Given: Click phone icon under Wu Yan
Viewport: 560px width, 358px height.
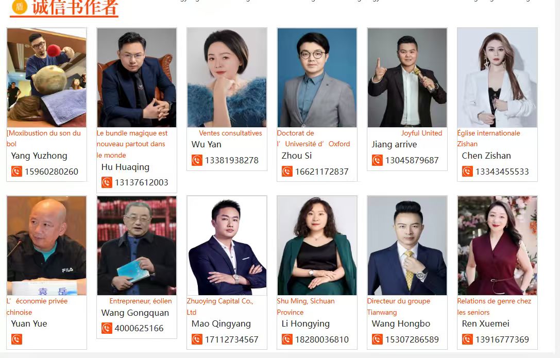Looking at the screenshot, I should [x=197, y=160].
